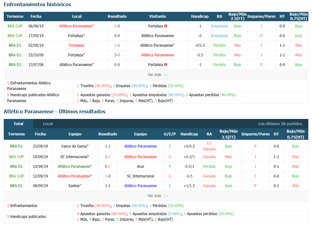Image resolution: width=313 pixels, height=226 pixels.
Task: Click Handicap header in Enfrentamientos históricos table
Action: coord(200,16)
